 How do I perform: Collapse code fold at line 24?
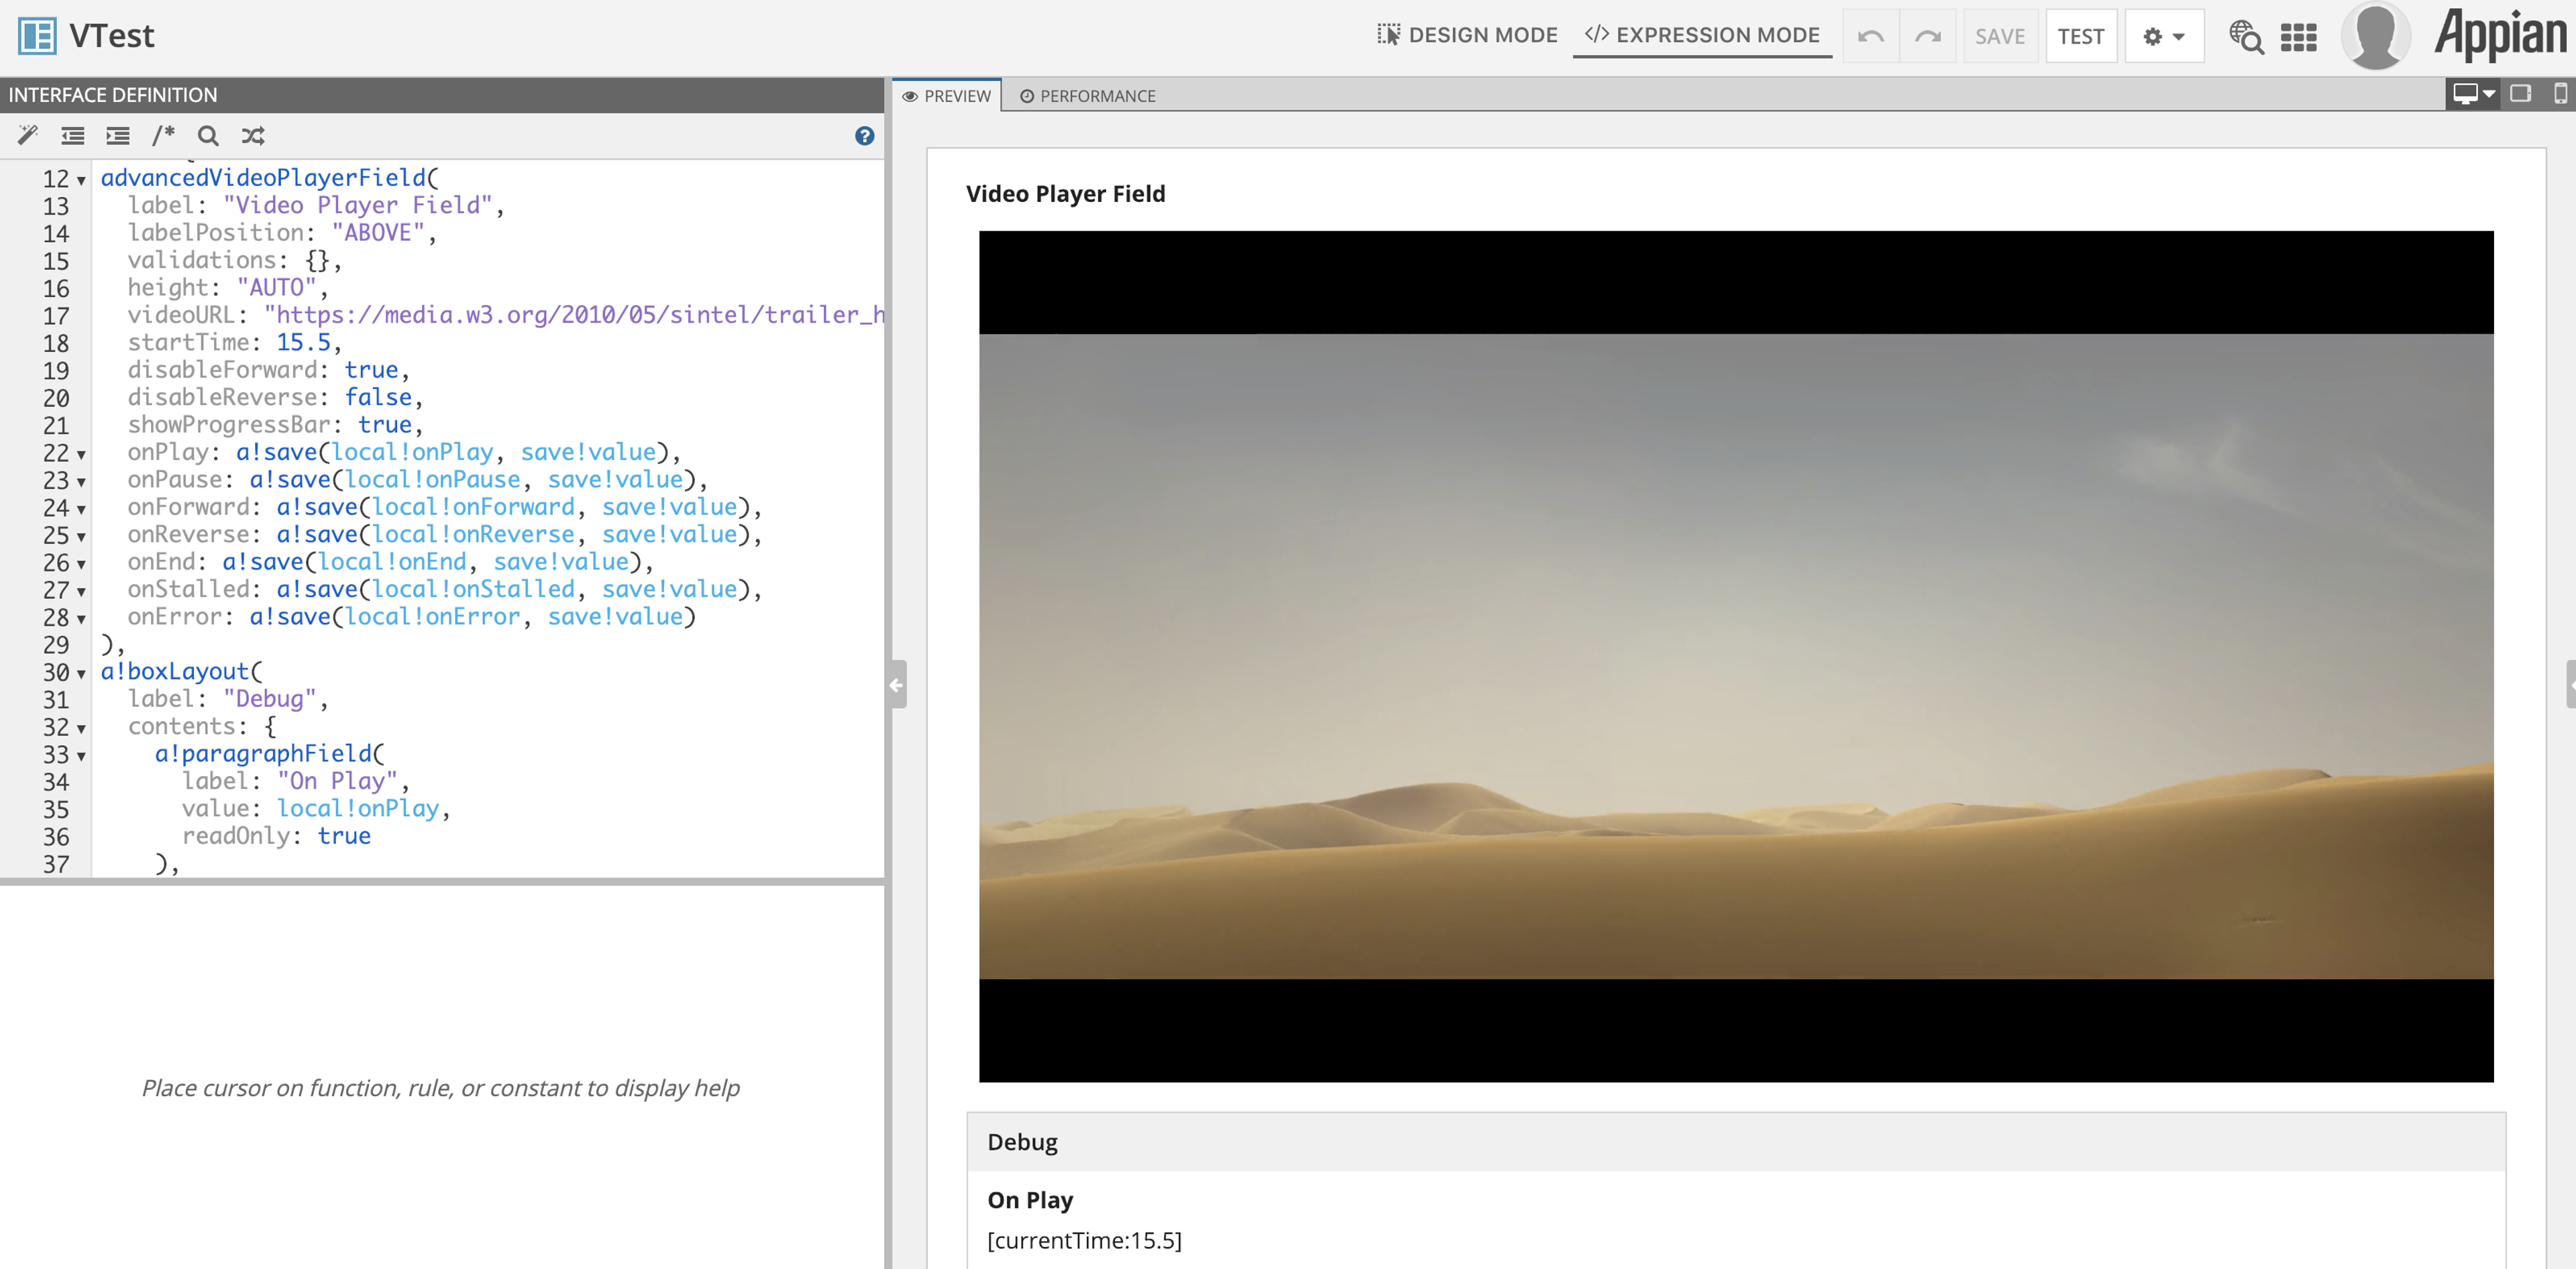81,510
